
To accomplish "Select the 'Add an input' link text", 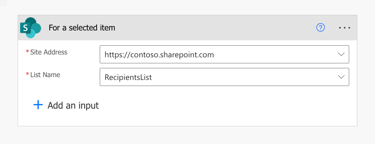I will pyautogui.click(x=73, y=105).
